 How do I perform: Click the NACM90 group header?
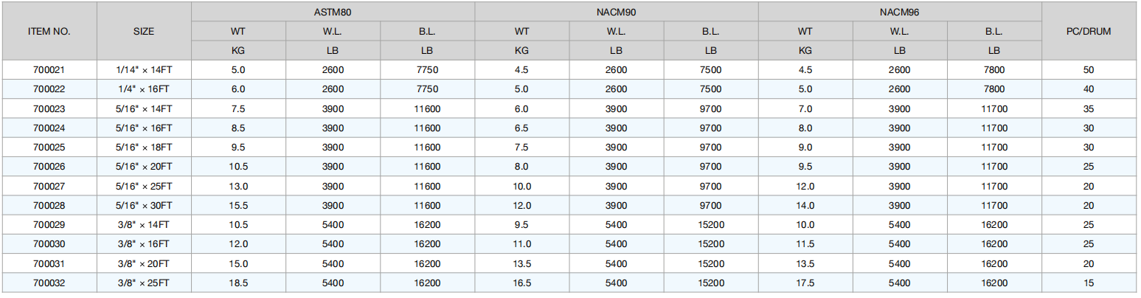click(x=616, y=13)
